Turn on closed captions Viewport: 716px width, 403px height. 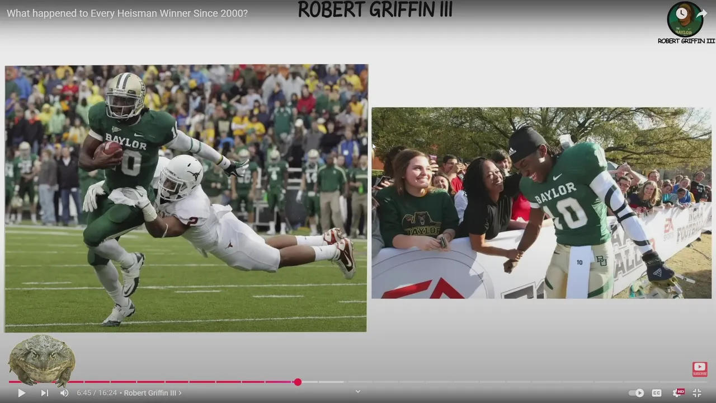[x=657, y=393]
